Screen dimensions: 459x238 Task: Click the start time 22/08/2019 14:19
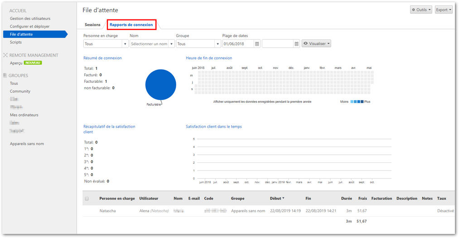click(285, 211)
